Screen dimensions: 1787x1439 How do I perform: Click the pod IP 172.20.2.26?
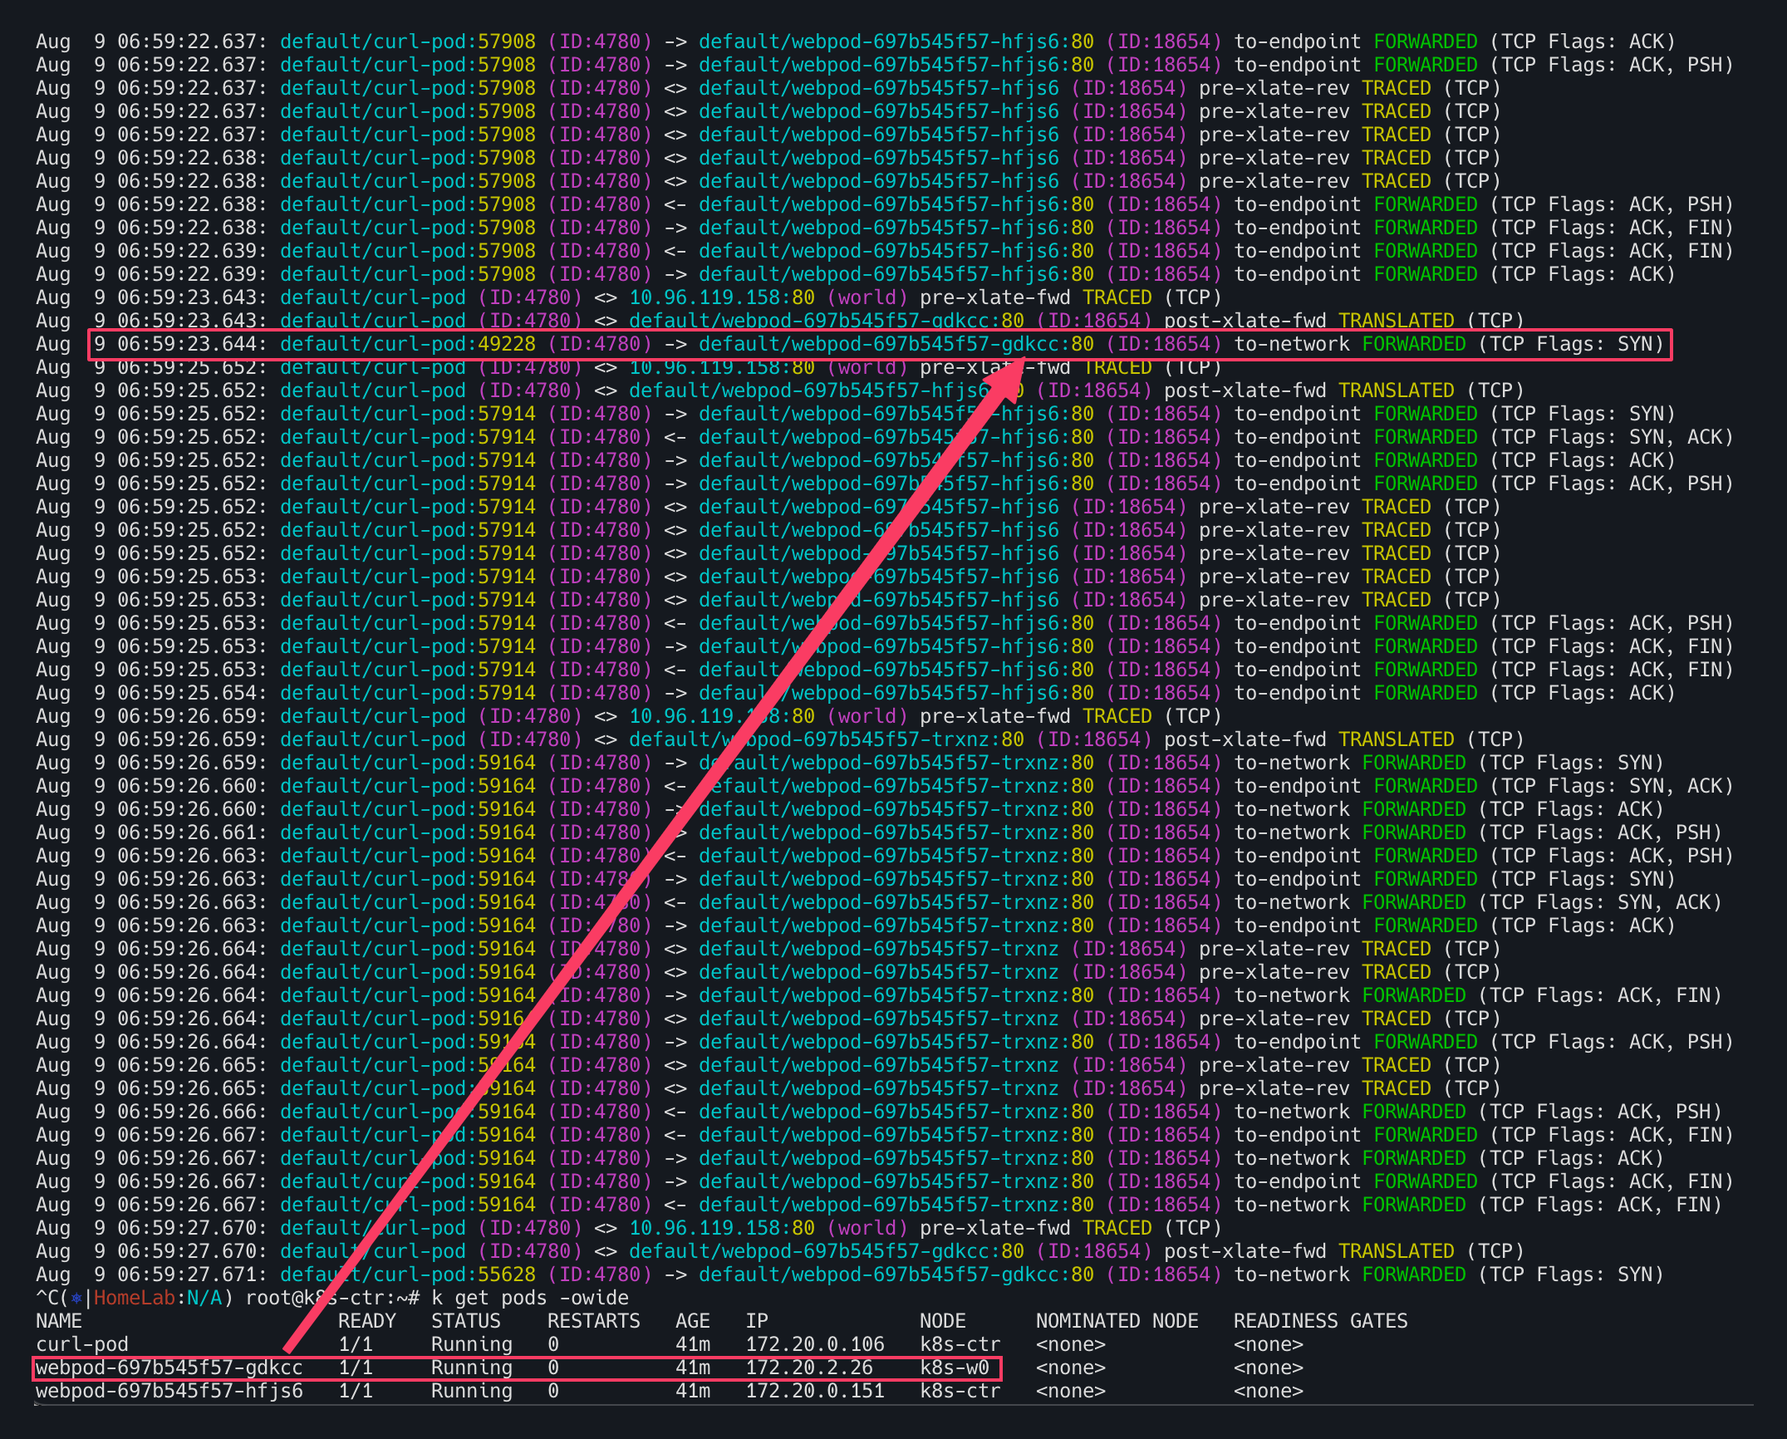(809, 1368)
